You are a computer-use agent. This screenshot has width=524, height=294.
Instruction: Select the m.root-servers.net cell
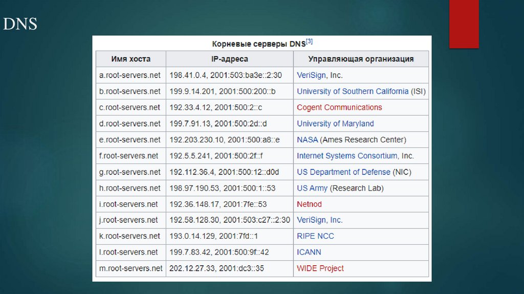130,268
